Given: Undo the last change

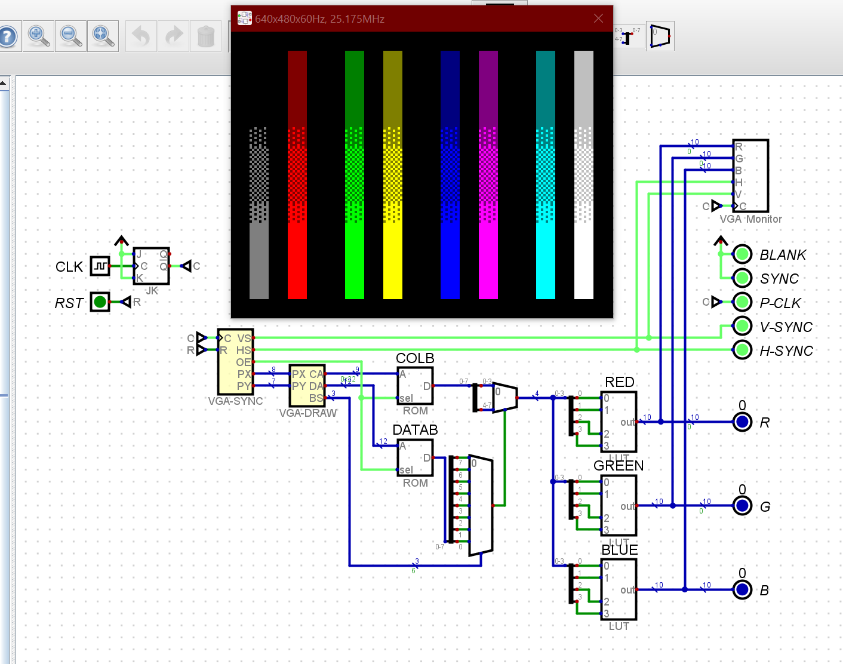Looking at the screenshot, I should [x=141, y=36].
